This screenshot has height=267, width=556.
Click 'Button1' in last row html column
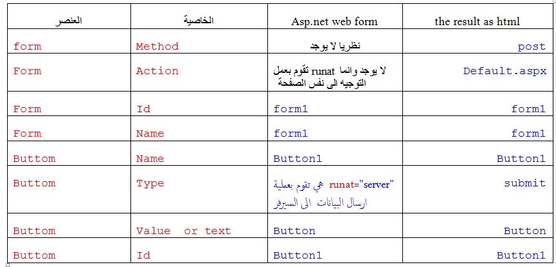coord(521,255)
